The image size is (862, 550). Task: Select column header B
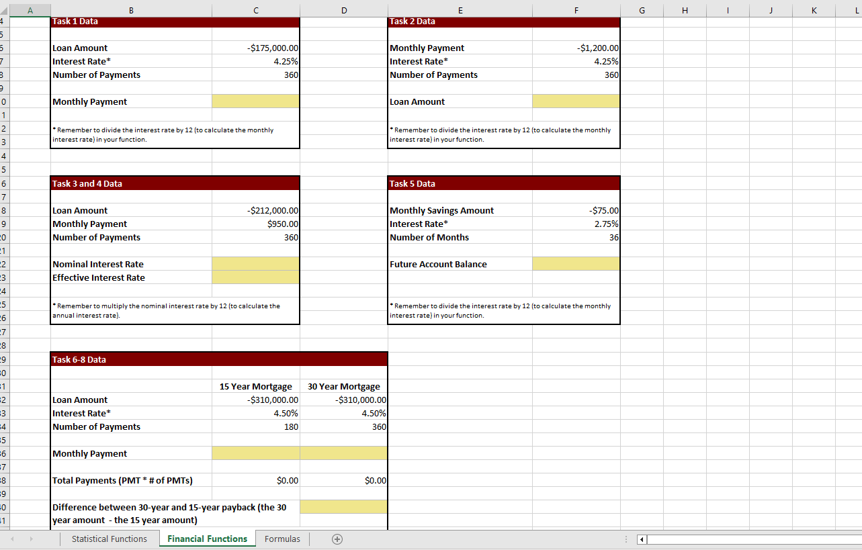[x=131, y=10]
